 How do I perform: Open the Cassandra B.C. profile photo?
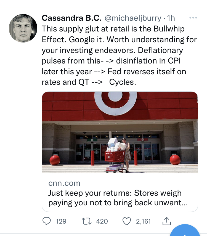(23, 28)
